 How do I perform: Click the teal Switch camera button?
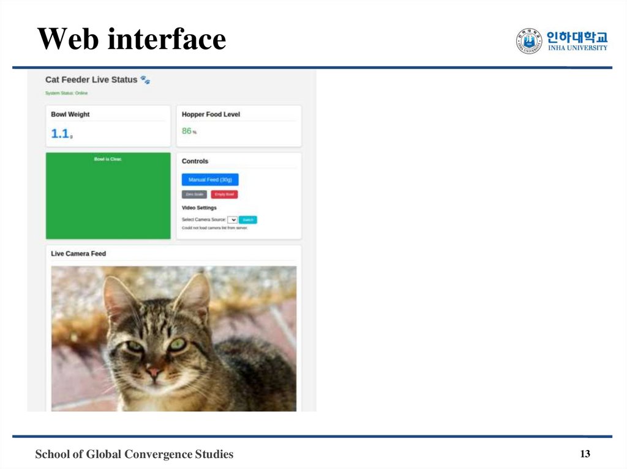[248, 220]
